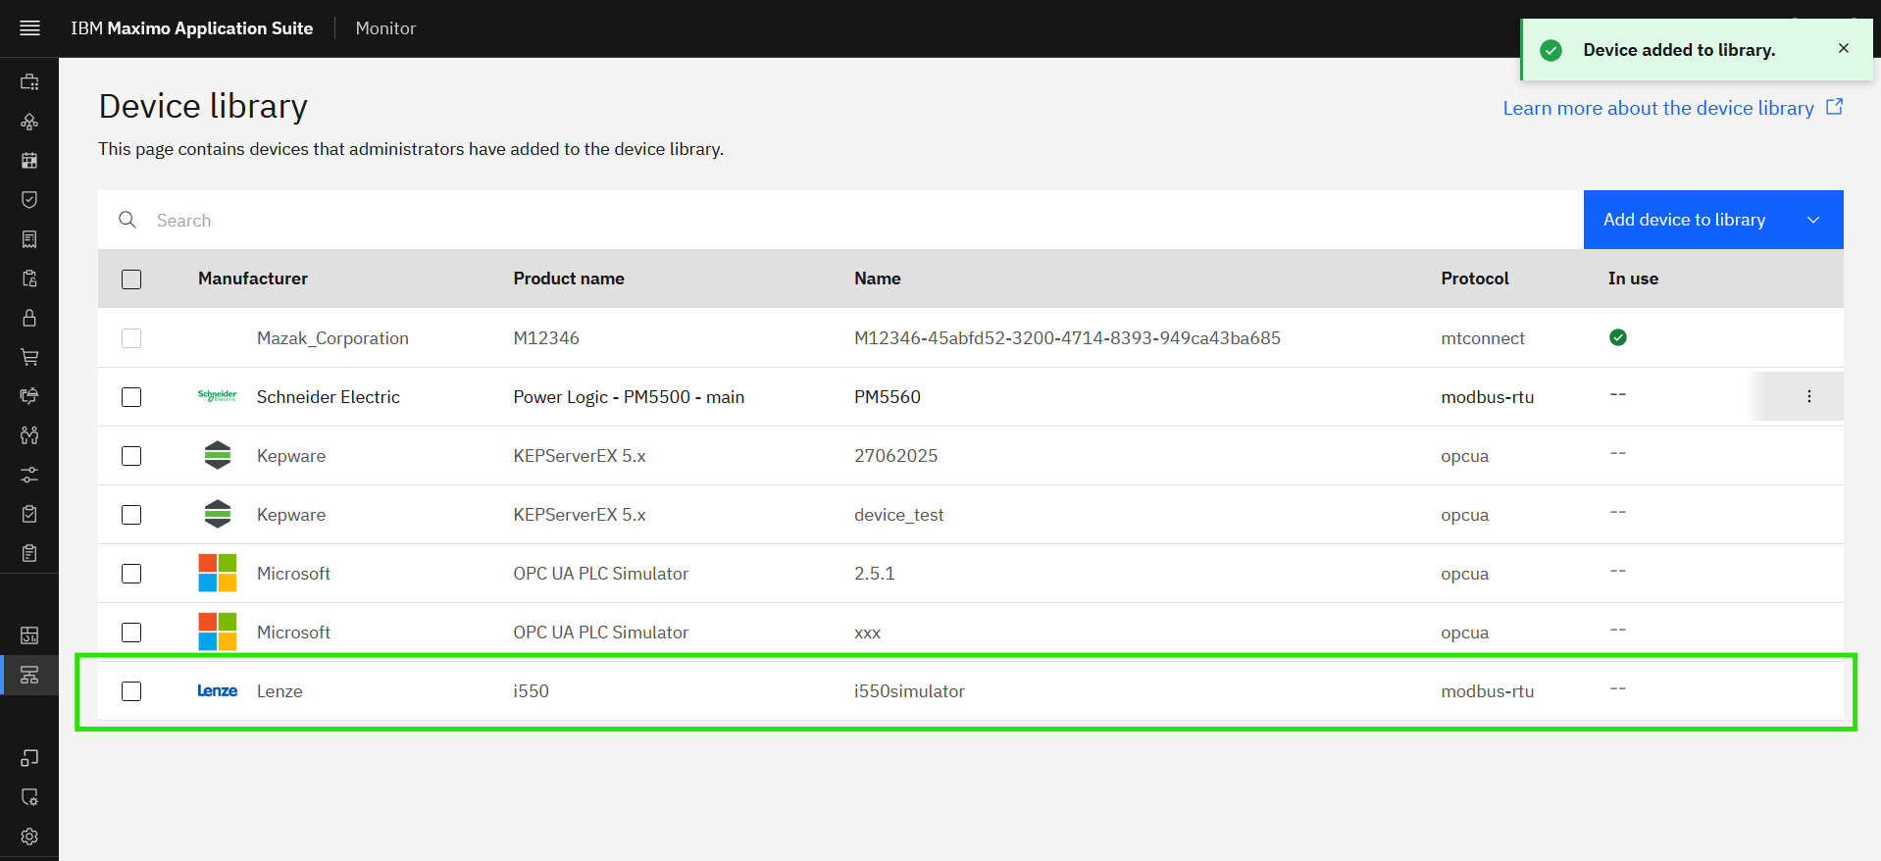The image size is (1881, 861).
Task: Click the Microsoft logo in the 2.5.1 row
Action: (x=217, y=573)
